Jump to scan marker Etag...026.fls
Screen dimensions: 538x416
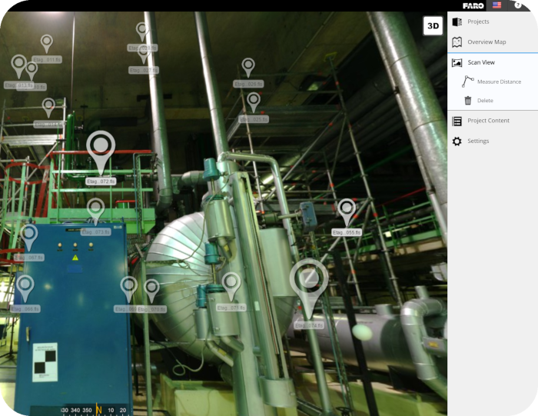pyautogui.click(x=248, y=67)
